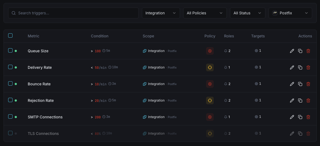Delete the Queue Size trigger
The width and height of the screenshot is (320, 146).
coord(308,51)
